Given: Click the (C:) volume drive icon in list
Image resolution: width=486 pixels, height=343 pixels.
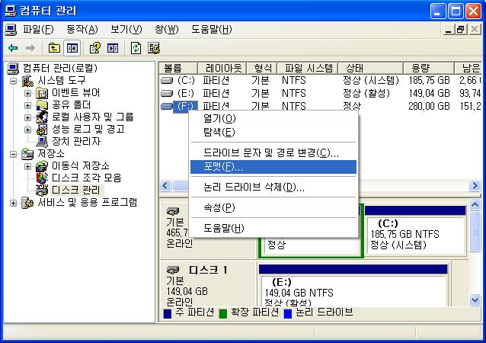Looking at the screenshot, I should coord(168,80).
